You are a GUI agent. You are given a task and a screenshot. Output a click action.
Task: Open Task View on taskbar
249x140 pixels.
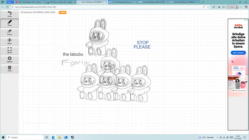(47, 138)
